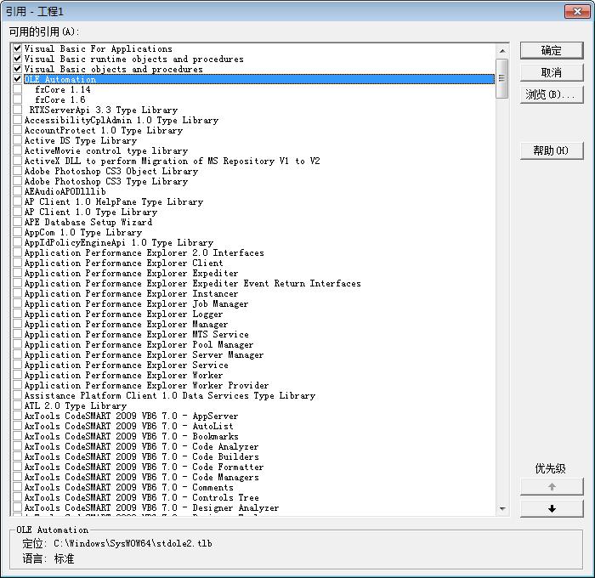The width and height of the screenshot is (595, 578).
Task: Enable the fzCore 1.14 reference
Action: coord(18,90)
